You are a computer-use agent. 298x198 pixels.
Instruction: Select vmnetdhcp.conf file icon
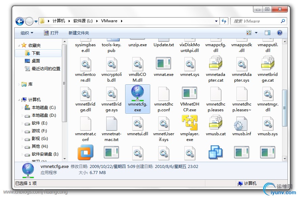click(163, 93)
